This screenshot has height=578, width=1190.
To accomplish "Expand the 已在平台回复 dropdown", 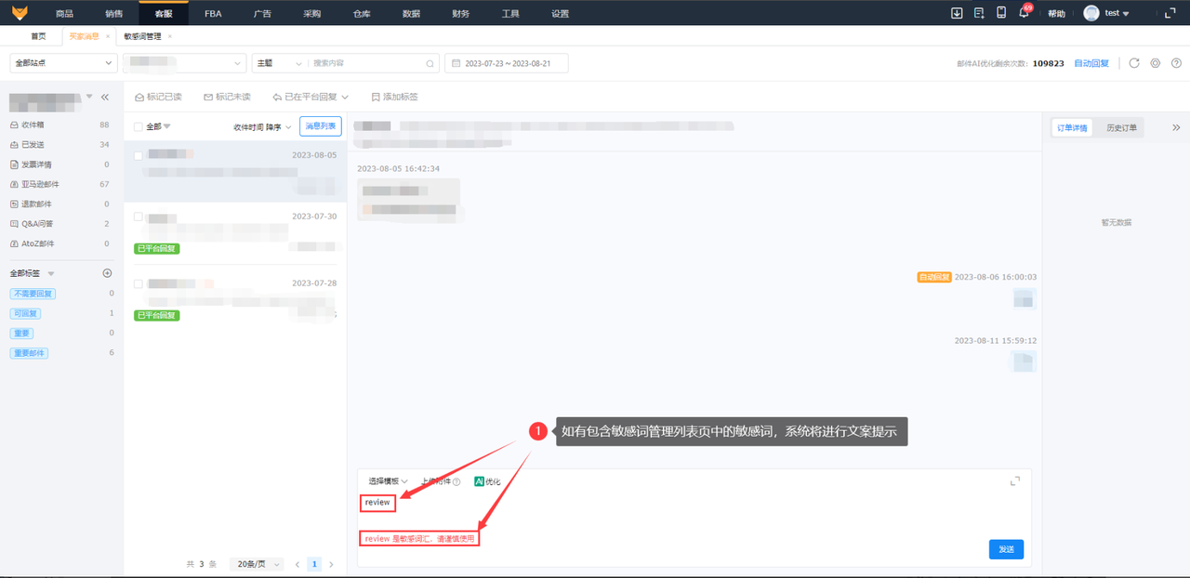I will [311, 97].
